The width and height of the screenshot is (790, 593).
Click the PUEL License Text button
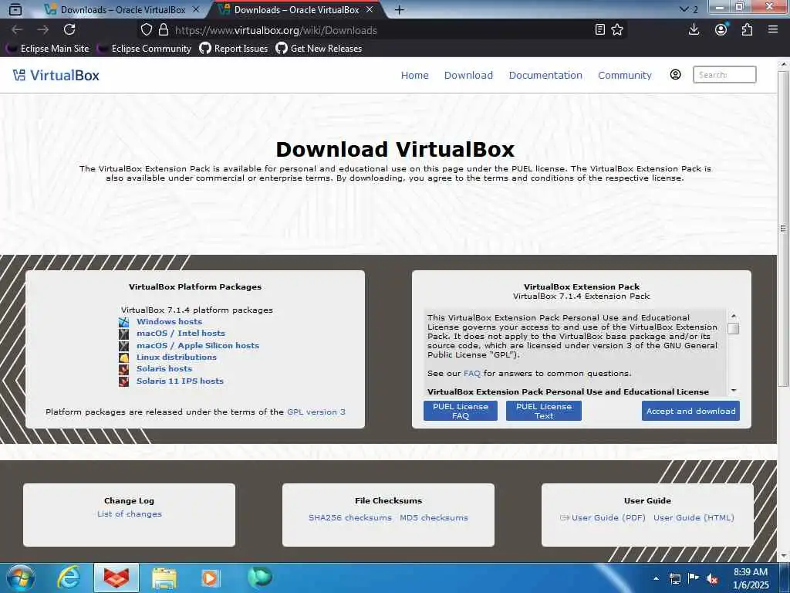pyautogui.click(x=544, y=411)
